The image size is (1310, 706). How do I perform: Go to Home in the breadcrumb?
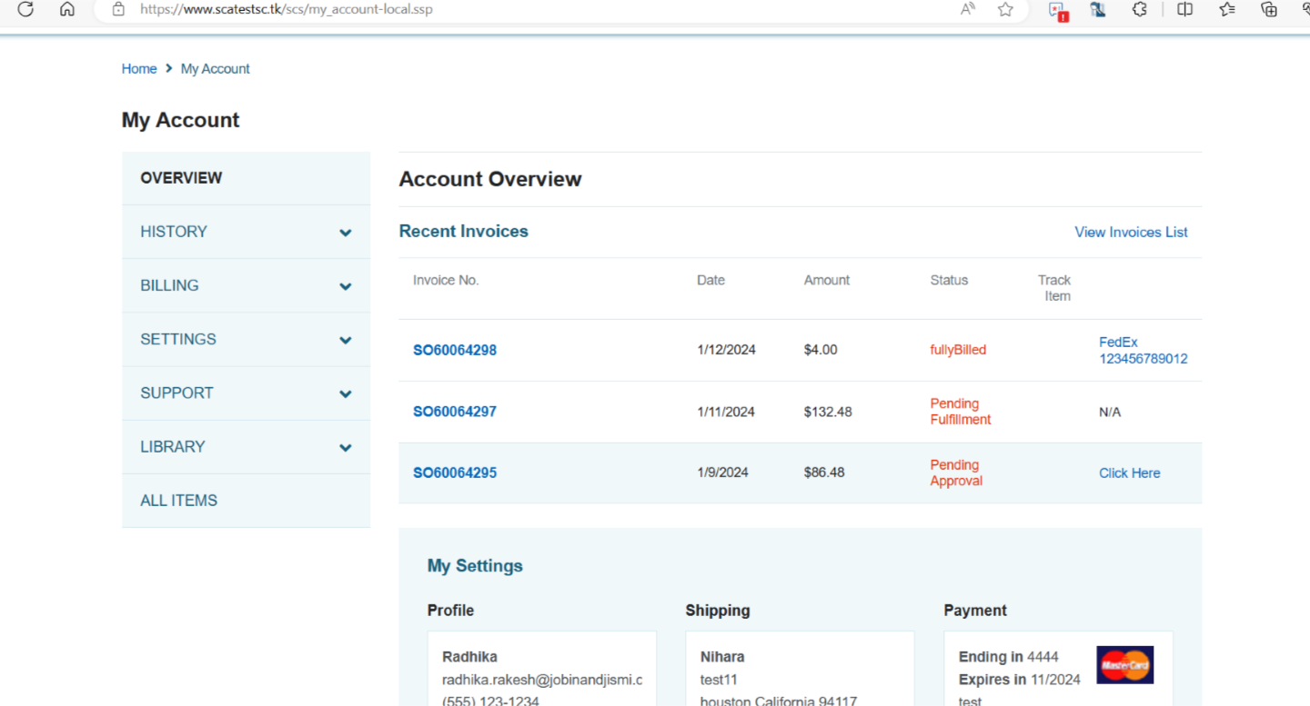click(139, 69)
